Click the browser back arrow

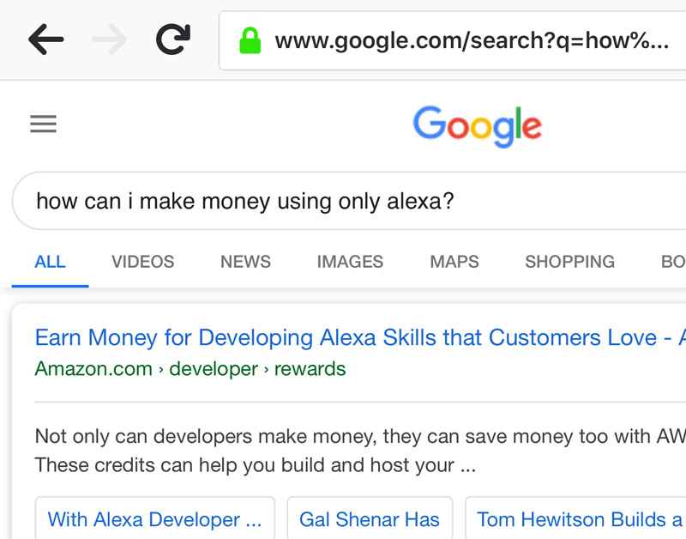click(x=45, y=39)
